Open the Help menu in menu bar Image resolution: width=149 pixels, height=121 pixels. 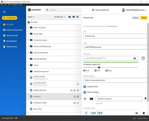click(20, 5)
